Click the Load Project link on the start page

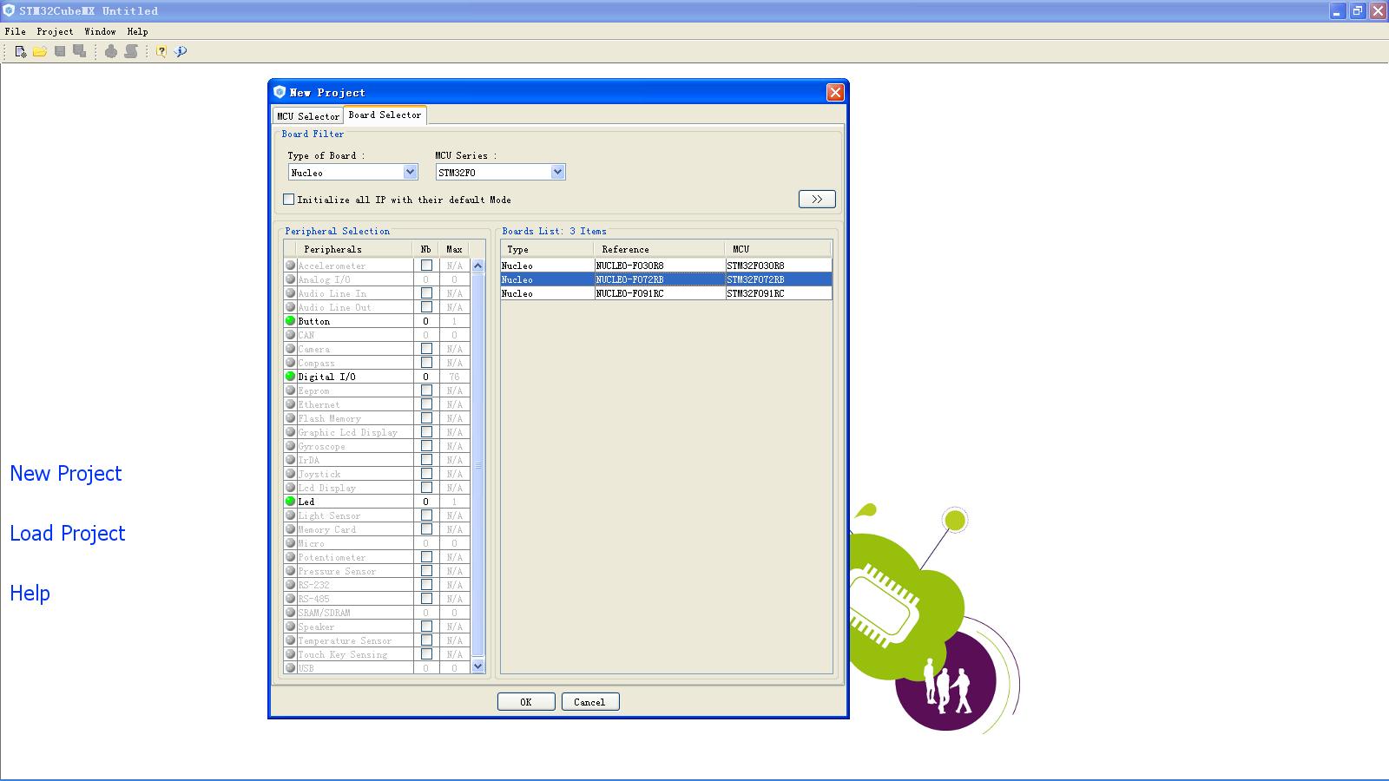click(68, 534)
